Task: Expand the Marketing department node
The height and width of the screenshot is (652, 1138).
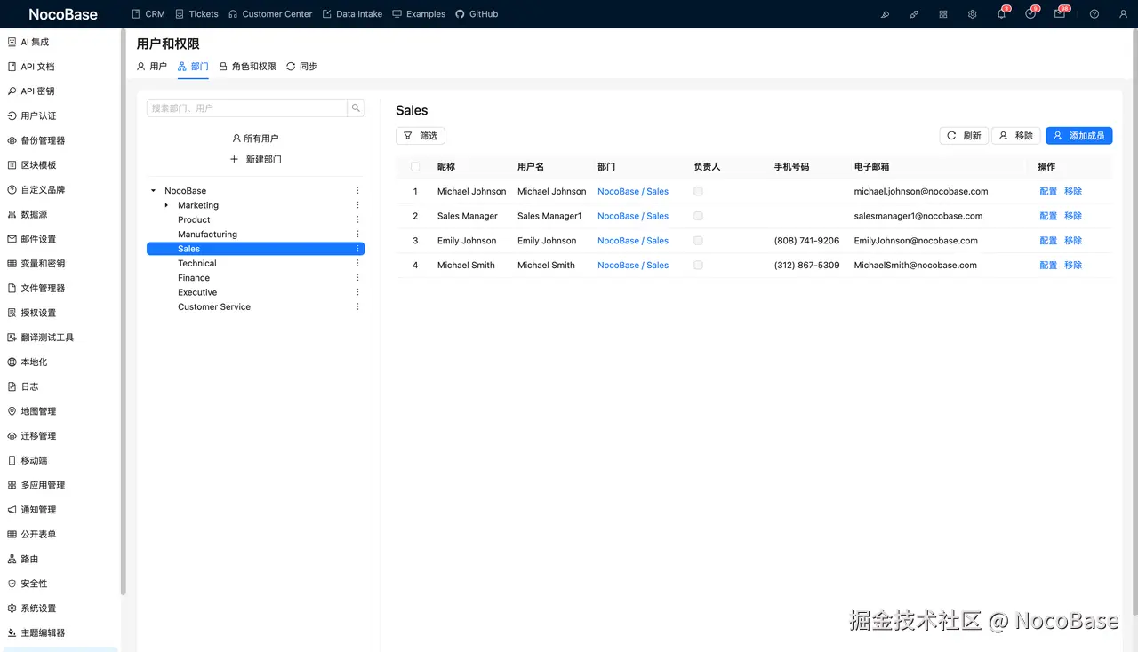Action: [166, 205]
